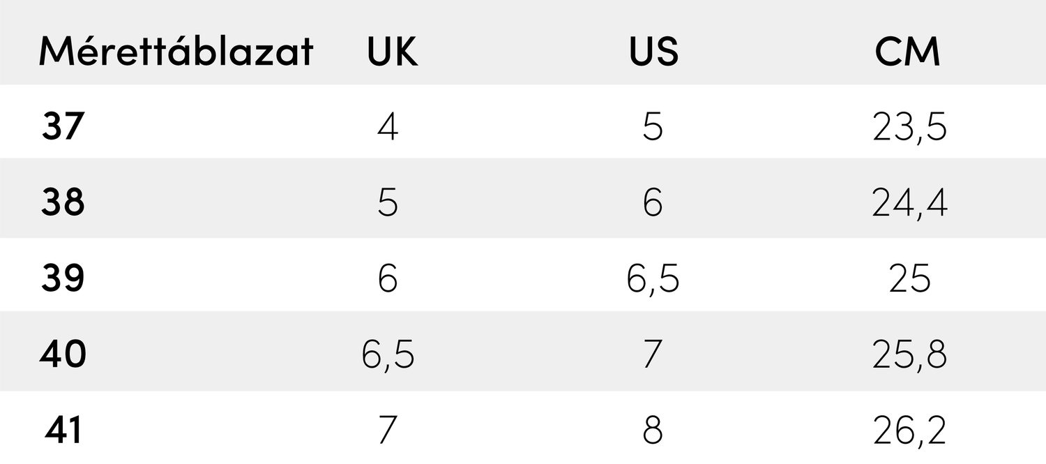Select the US column header
The height and width of the screenshot is (464, 1046).
coord(653,52)
